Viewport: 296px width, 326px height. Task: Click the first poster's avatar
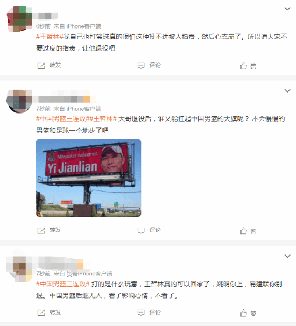19,19
